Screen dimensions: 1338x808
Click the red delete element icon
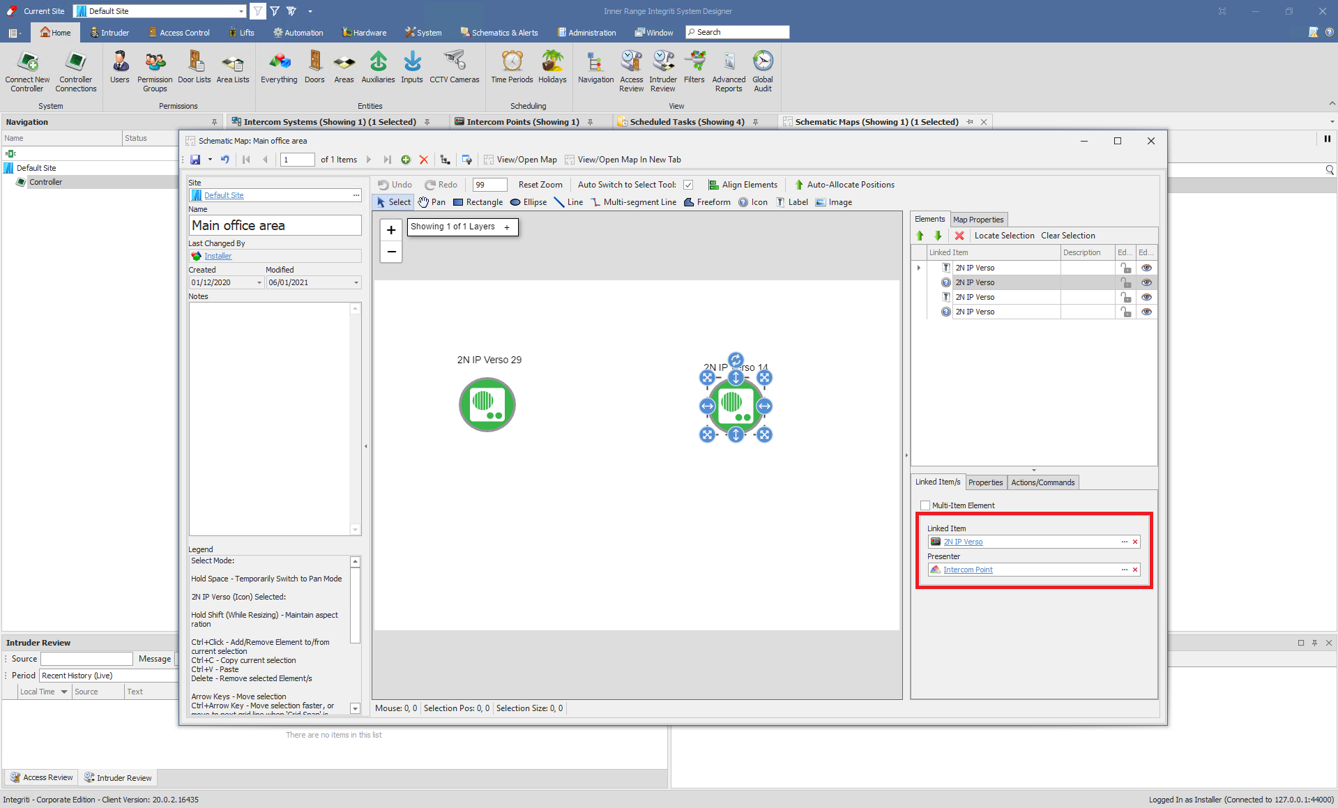tap(959, 236)
